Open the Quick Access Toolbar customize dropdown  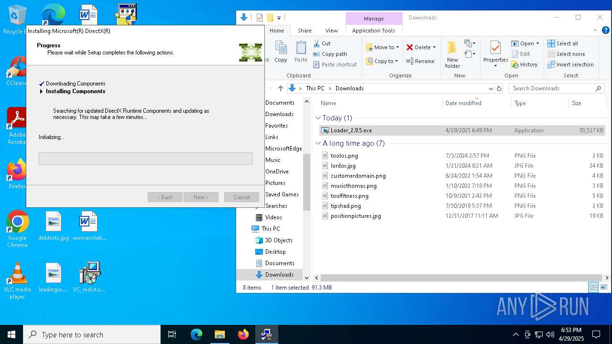tap(279, 18)
